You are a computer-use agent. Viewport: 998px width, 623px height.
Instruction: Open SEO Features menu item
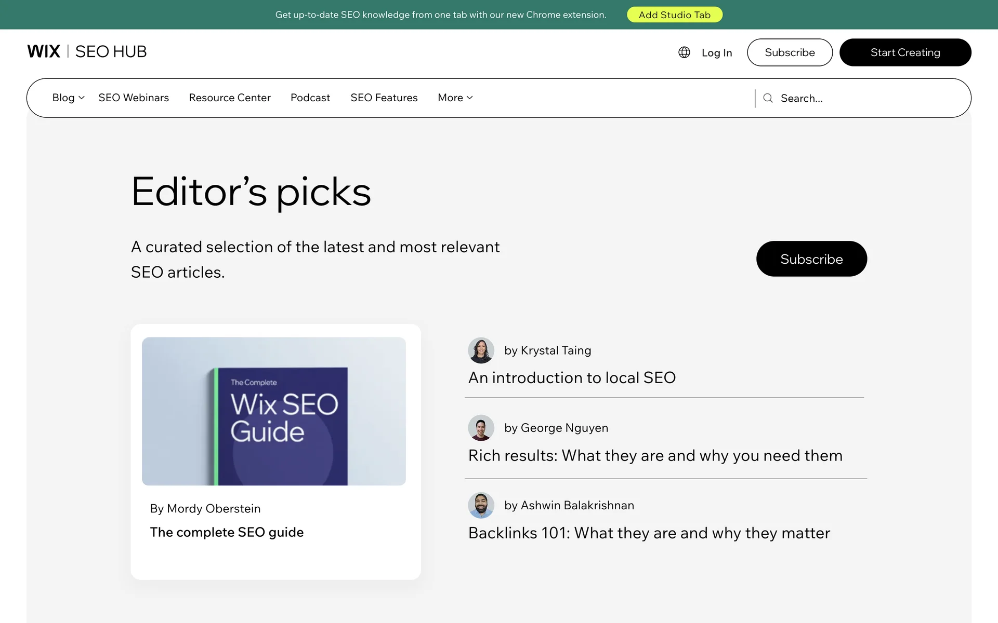pyautogui.click(x=384, y=98)
